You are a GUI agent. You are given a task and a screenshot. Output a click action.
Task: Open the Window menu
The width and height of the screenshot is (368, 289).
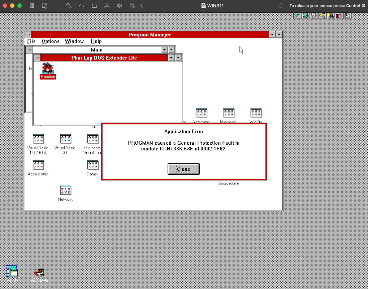point(74,41)
